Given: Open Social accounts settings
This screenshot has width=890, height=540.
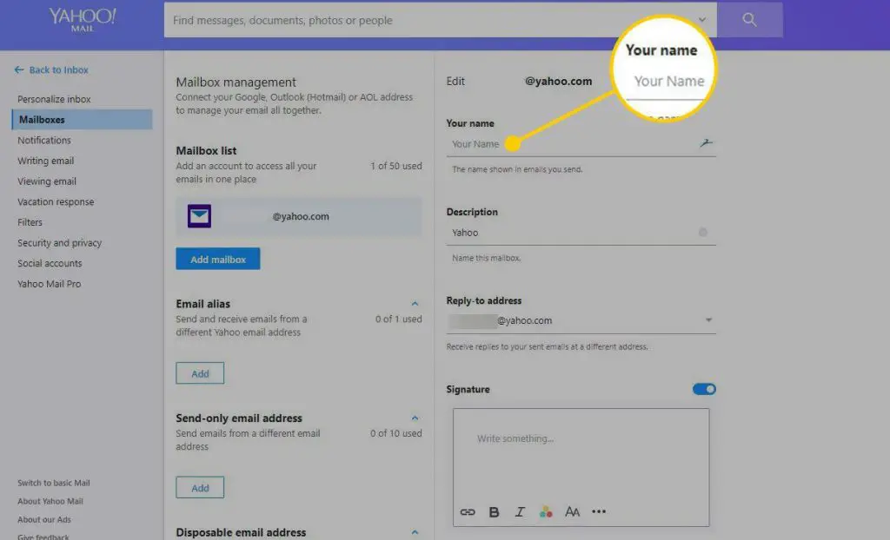Looking at the screenshot, I should tap(50, 263).
